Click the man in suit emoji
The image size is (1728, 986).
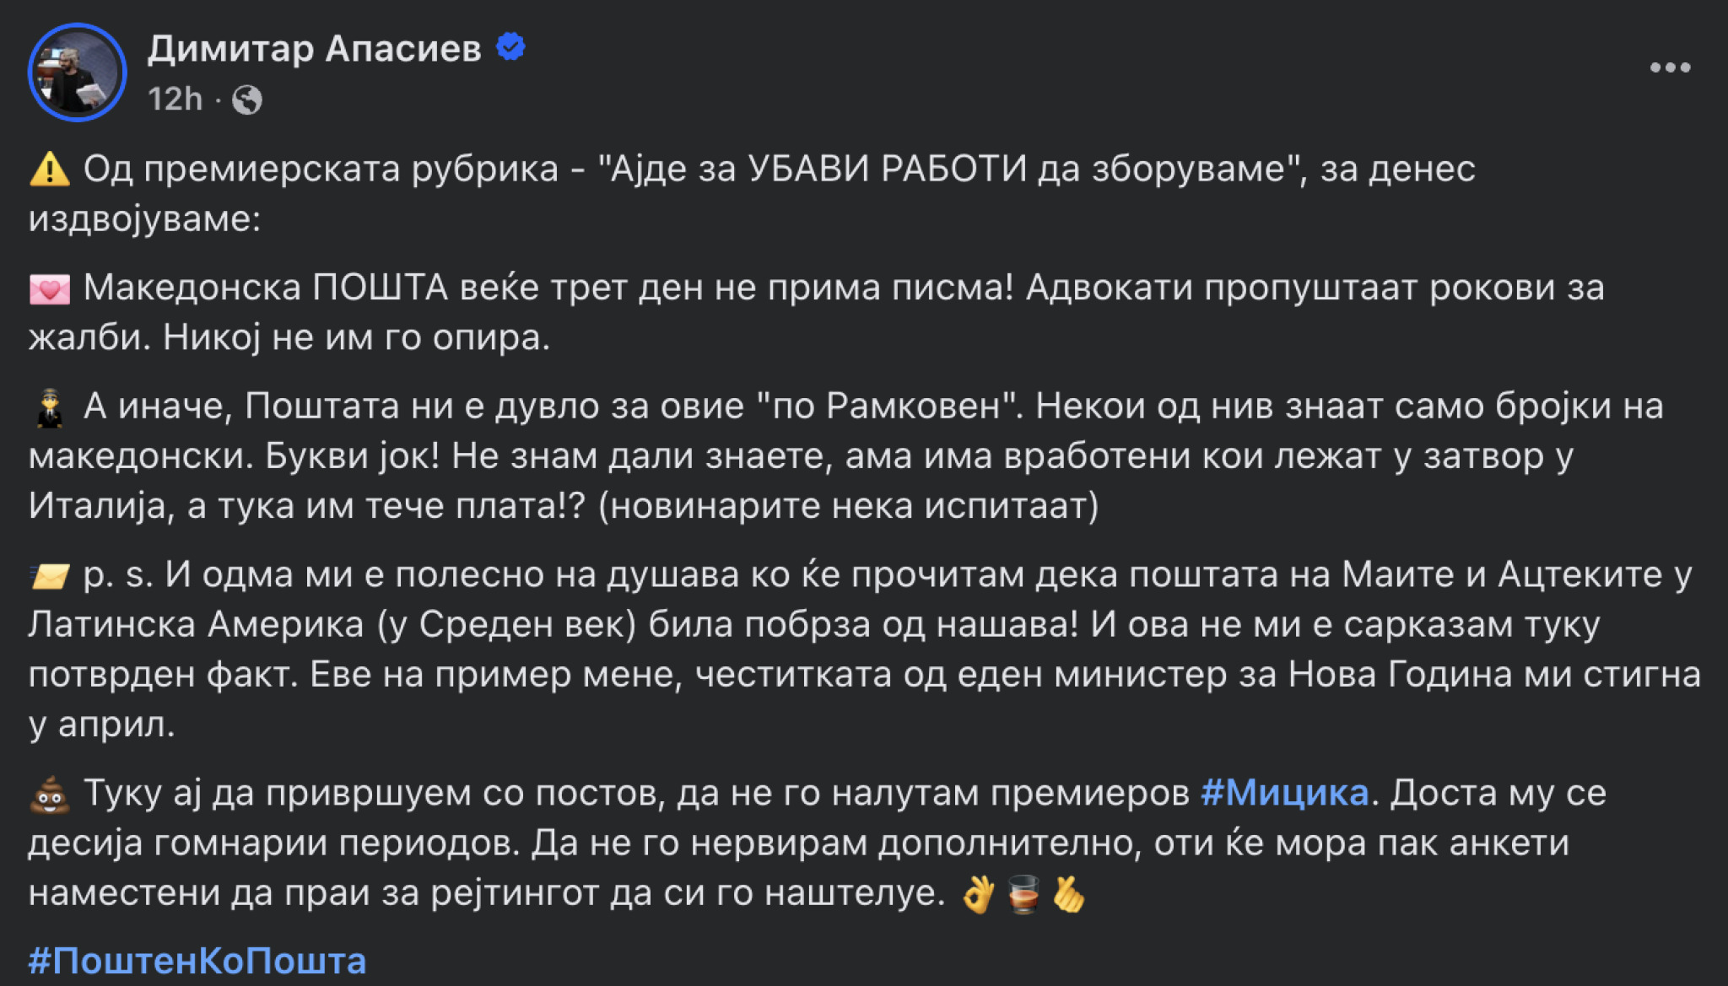tap(50, 407)
